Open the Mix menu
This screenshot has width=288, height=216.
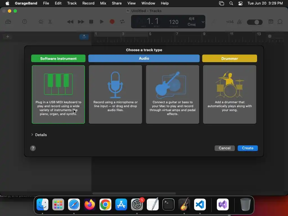tap(103, 3)
